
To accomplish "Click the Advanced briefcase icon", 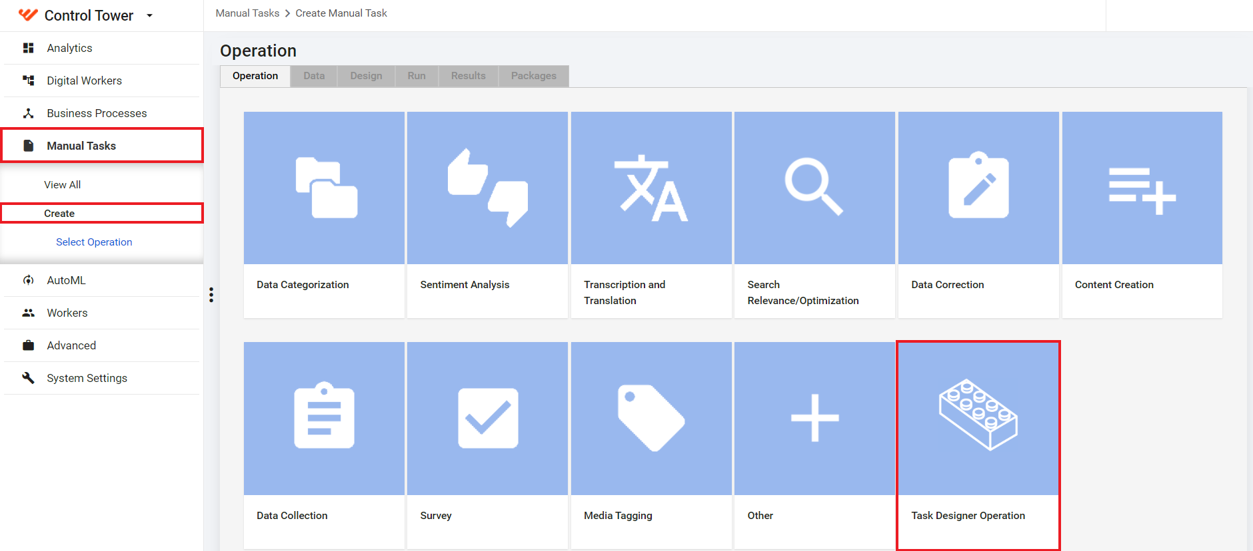I will tap(28, 345).
